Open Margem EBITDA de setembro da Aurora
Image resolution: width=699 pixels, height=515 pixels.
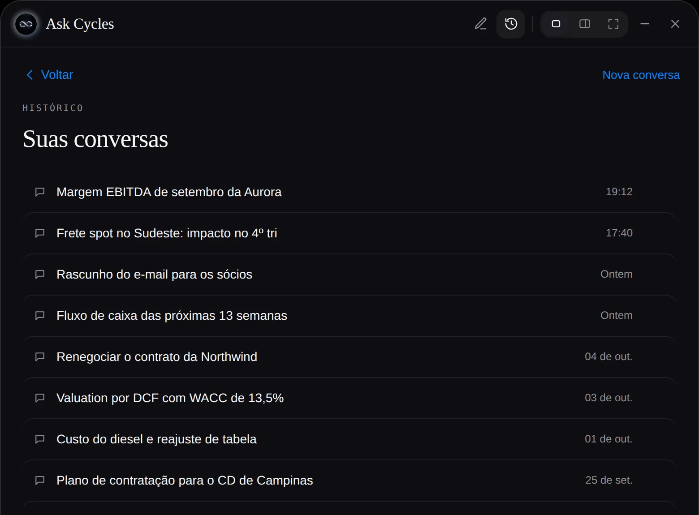click(x=349, y=192)
